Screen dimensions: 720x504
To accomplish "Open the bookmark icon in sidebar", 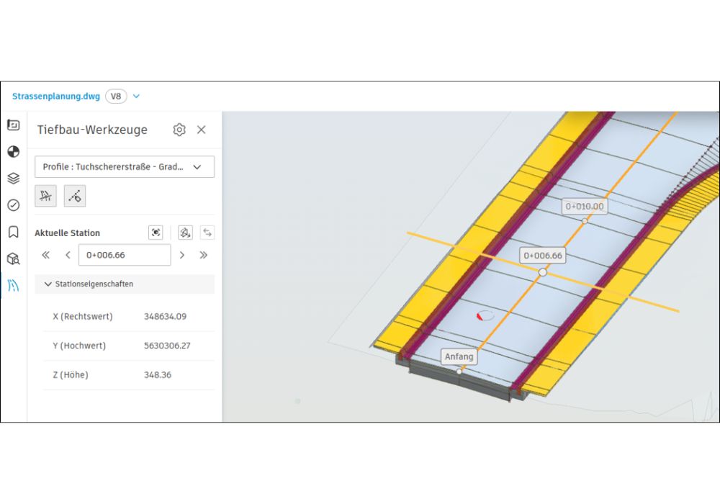I will [13, 232].
